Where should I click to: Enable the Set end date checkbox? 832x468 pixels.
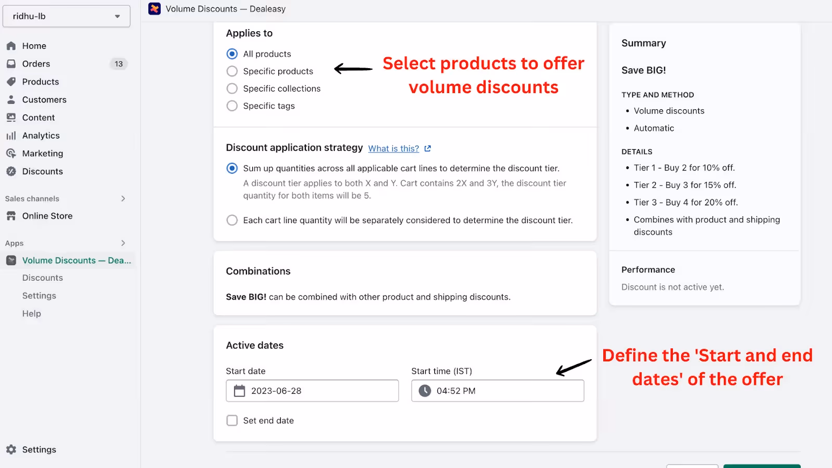point(232,421)
